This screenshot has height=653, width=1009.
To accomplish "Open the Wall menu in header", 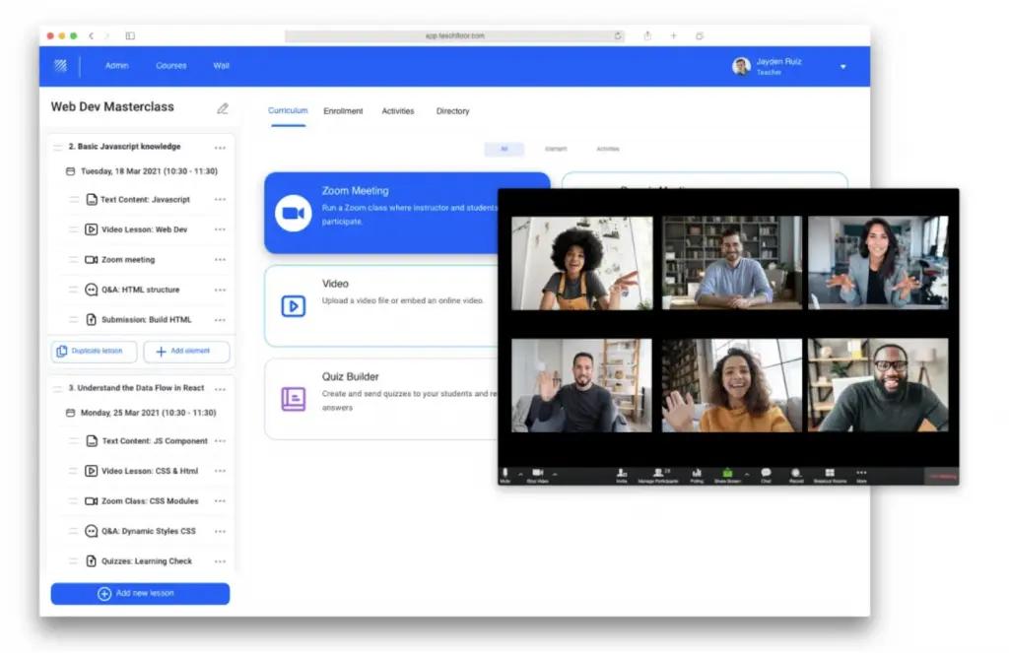I will [x=221, y=66].
